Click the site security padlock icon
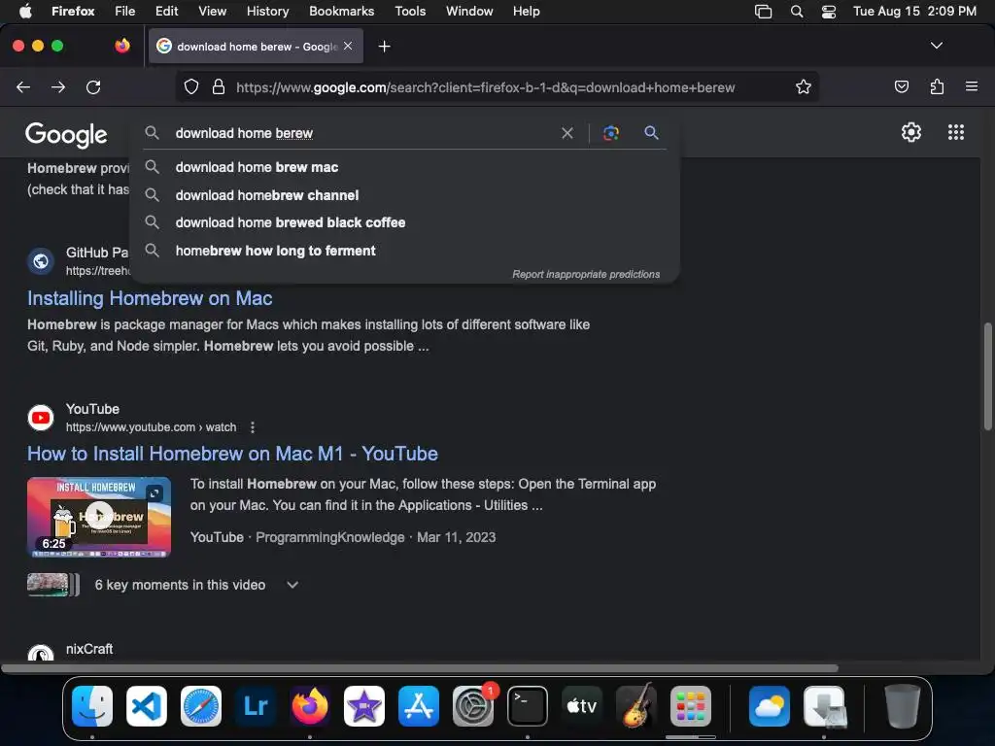This screenshot has width=995, height=746. point(219,86)
